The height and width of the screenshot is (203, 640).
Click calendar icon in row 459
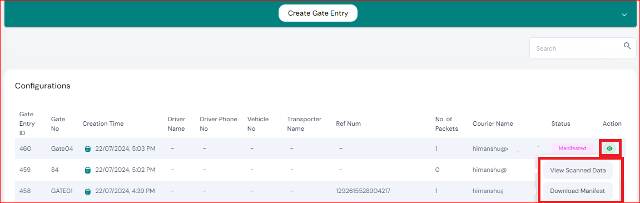click(87, 170)
